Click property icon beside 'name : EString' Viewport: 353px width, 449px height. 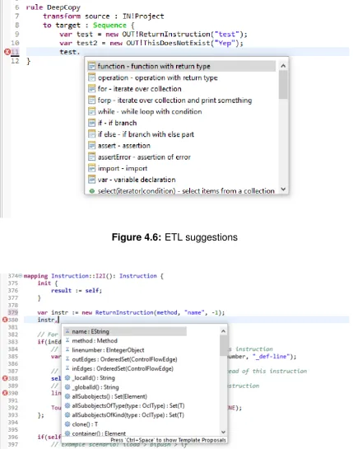coord(67,331)
